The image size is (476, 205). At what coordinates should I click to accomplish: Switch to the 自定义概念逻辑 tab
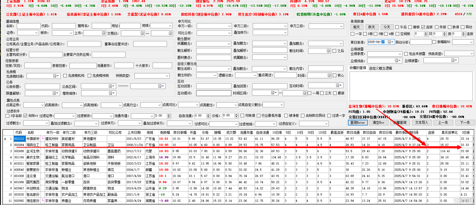pyautogui.click(x=381, y=68)
